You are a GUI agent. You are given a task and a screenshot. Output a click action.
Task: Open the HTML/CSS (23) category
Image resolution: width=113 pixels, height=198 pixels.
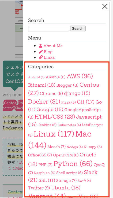tap(55, 117)
